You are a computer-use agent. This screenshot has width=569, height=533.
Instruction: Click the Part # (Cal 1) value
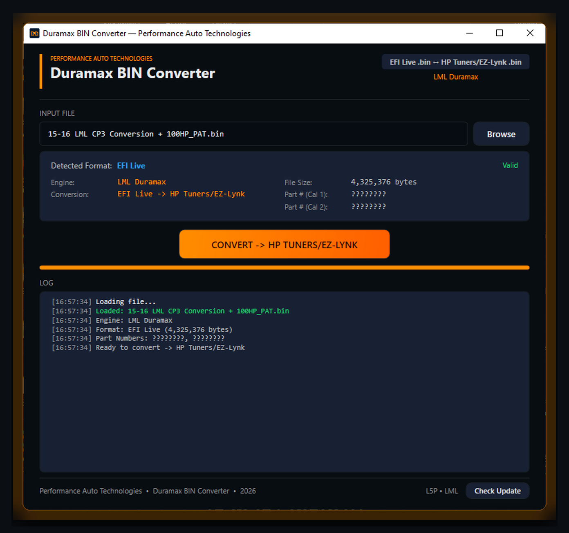369,194
